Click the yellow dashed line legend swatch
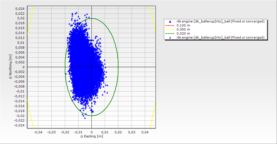277x144 pixels. click(170, 29)
